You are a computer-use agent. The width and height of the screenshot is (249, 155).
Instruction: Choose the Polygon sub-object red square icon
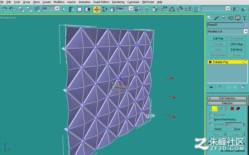pyautogui.click(x=232, y=108)
